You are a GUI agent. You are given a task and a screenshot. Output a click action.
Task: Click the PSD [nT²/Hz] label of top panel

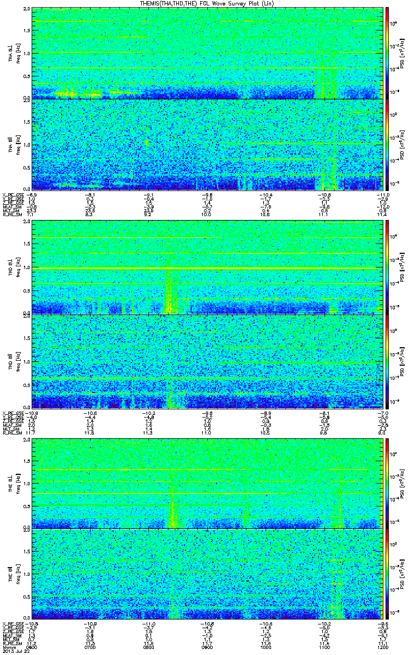[x=402, y=53]
